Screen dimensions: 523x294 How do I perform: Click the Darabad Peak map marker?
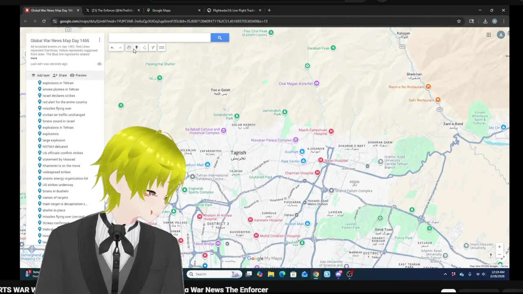[333, 48]
